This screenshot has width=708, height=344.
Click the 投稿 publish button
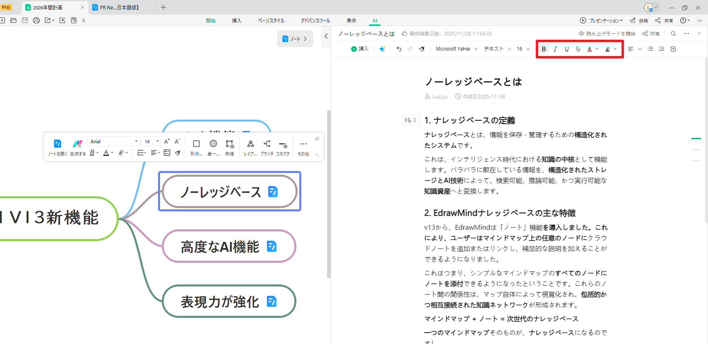point(639,20)
